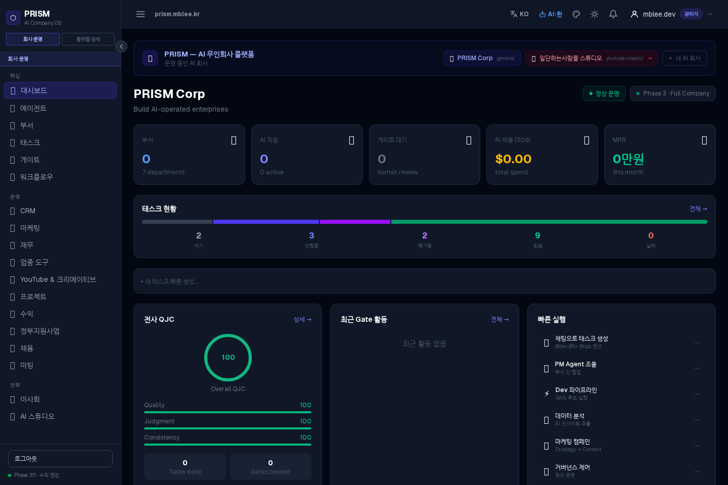Click arrow next to 마케팅 캠페인
Viewport: 728px width, 485px height.
(x=697, y=446)
